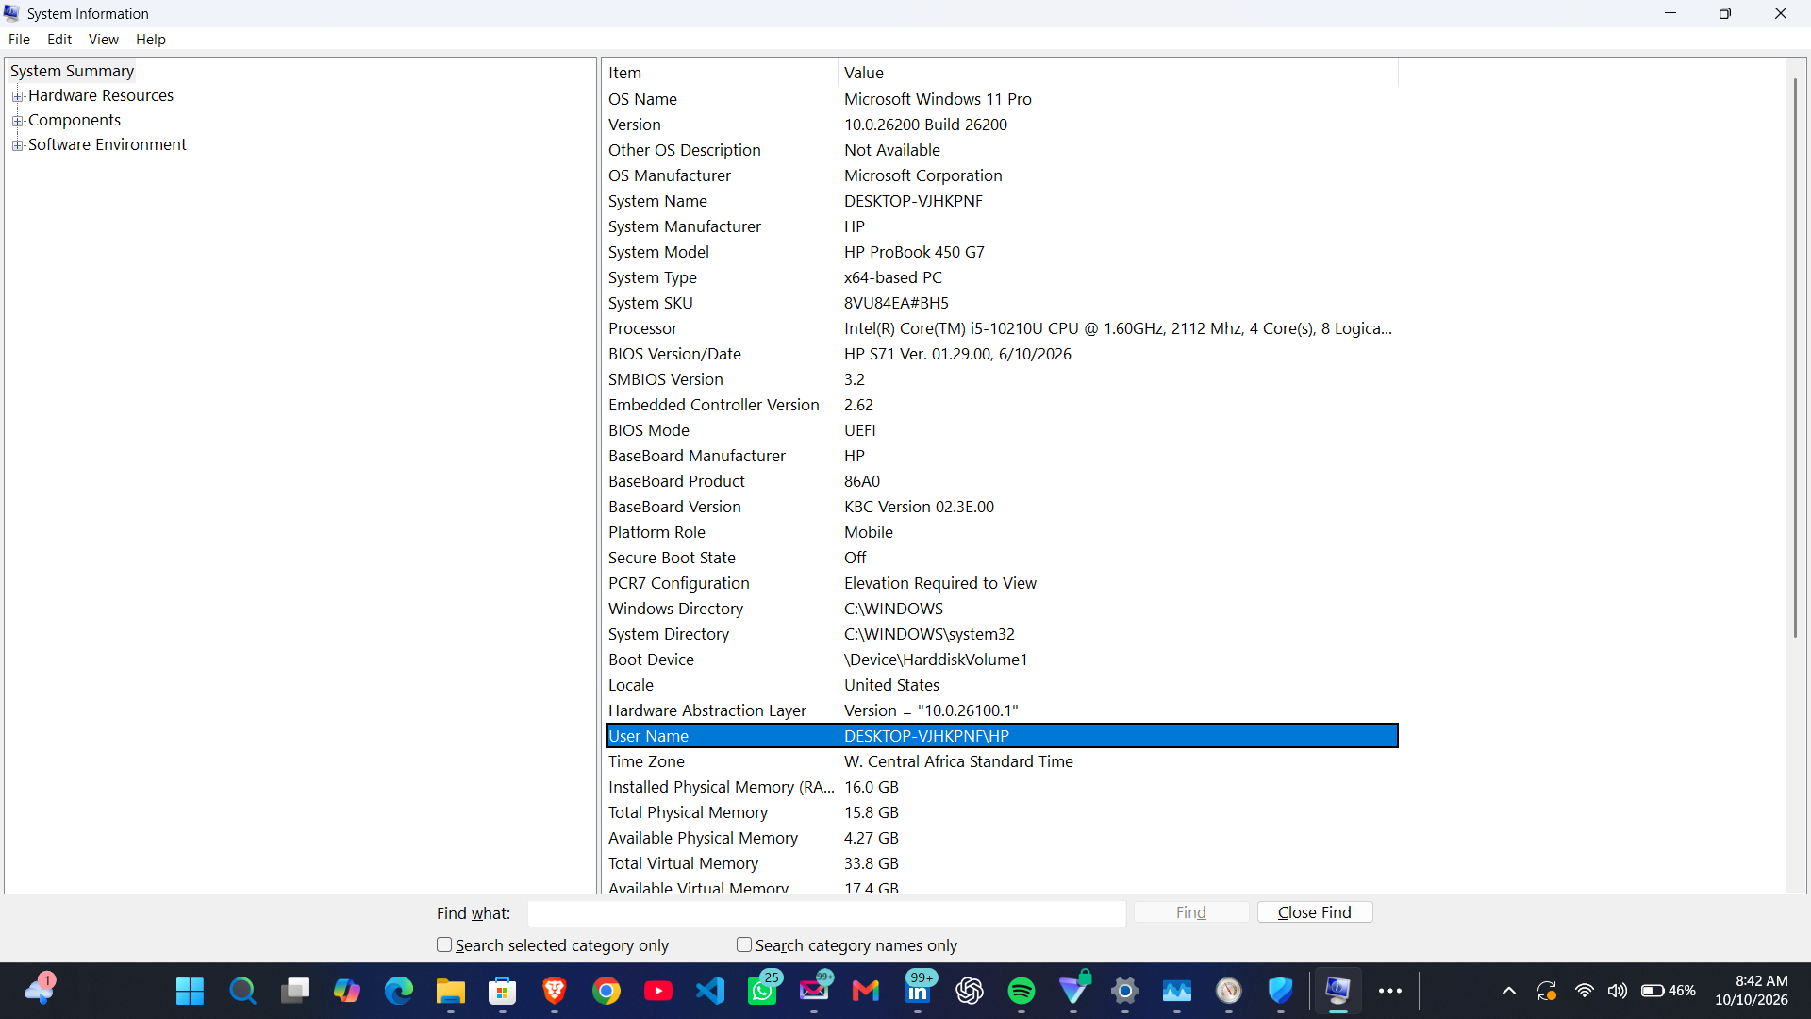Viewport: 1811px width, 1019px height.
Task: Open File Explorer from the taskbar
Action: [x=451, y=991]
